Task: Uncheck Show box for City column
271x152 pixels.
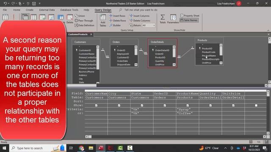Action: 119,105
